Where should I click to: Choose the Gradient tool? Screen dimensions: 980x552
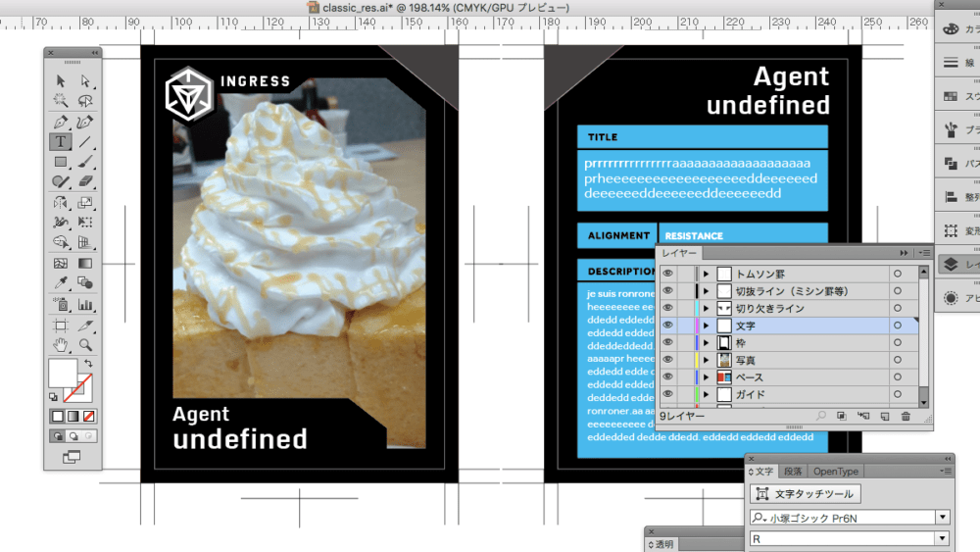85,263
